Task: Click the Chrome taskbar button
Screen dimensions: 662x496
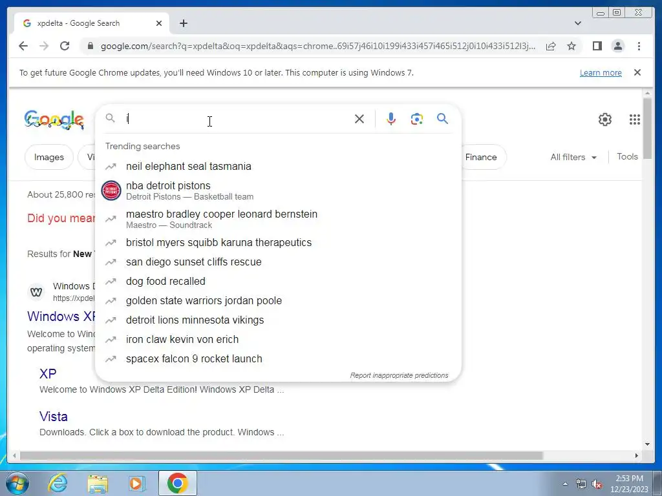Action: click(x=177, y=483)
